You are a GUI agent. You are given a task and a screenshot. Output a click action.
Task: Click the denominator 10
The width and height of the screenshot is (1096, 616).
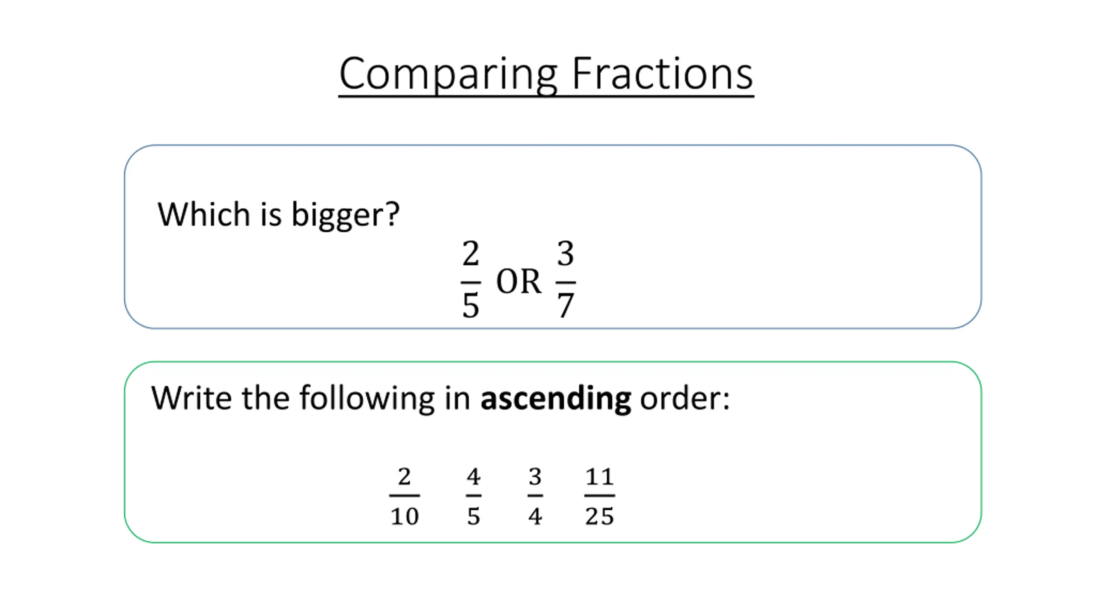[x=404, y=516]
